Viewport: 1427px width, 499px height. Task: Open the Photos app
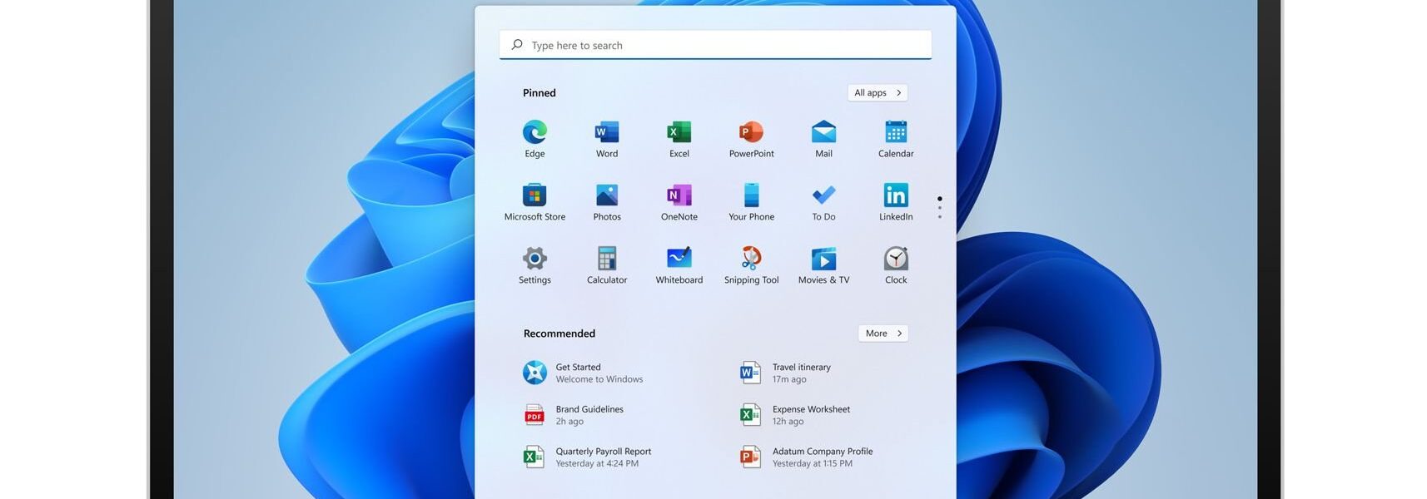point(607,202)
